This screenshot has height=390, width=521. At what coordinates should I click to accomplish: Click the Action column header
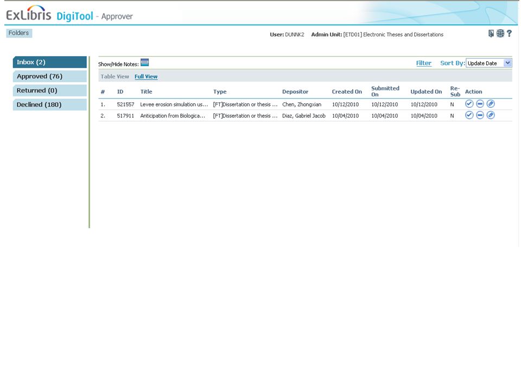pyautogui.click(x=473, y=92)
